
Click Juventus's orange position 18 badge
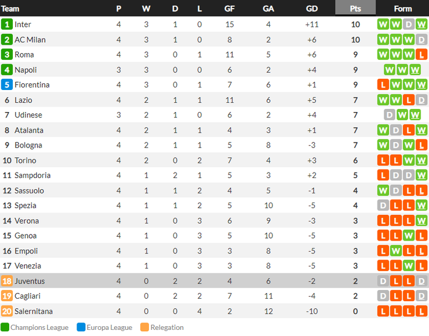tap(7, 281)
